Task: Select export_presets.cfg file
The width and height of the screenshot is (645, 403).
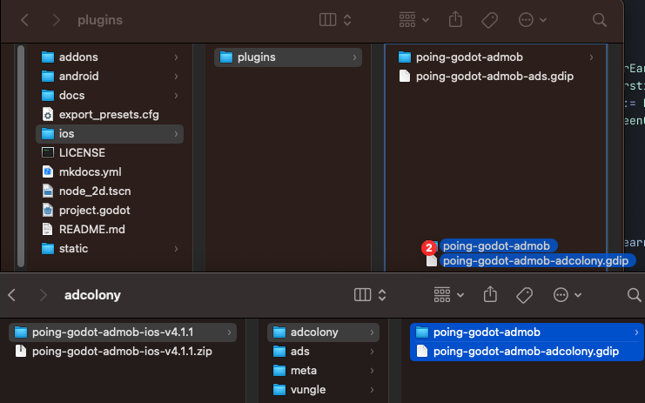Action: [110, 114]
